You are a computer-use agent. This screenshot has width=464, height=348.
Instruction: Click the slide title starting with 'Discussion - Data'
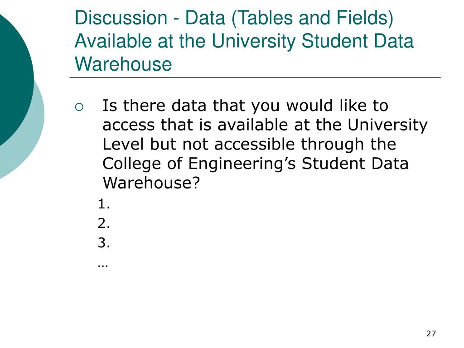click(244, 41)
